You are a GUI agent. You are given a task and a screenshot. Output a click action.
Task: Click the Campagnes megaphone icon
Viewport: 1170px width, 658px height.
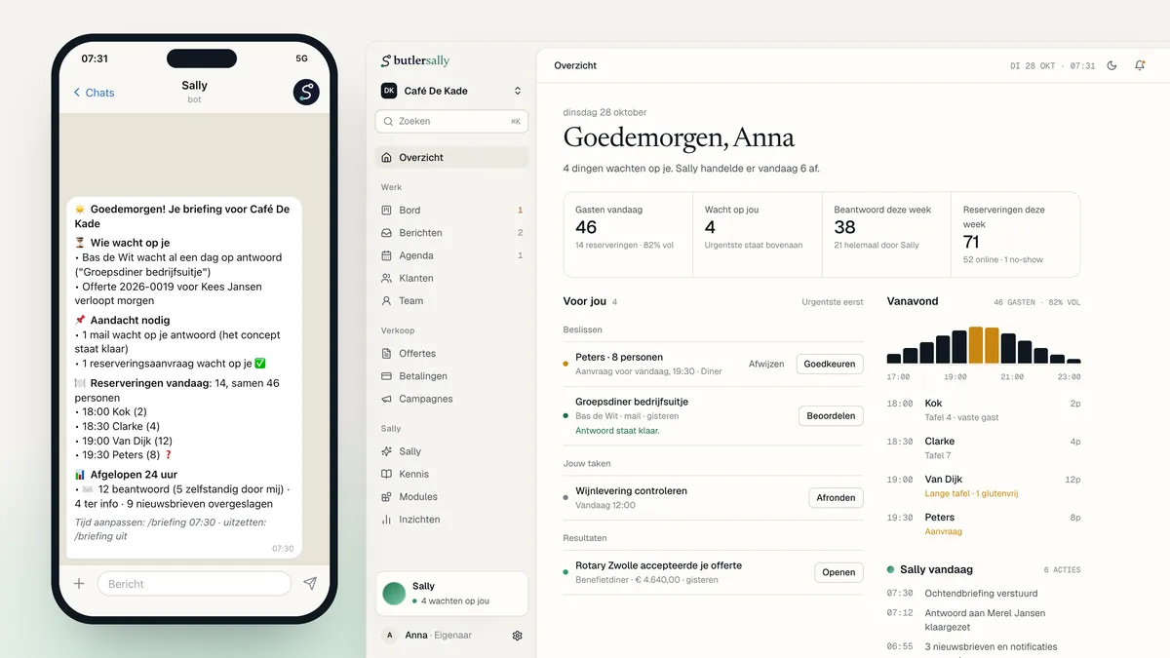pos(387,399)
